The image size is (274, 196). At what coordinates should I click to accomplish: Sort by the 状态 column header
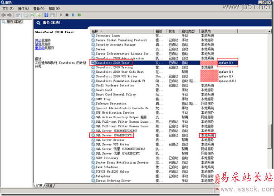174,31
